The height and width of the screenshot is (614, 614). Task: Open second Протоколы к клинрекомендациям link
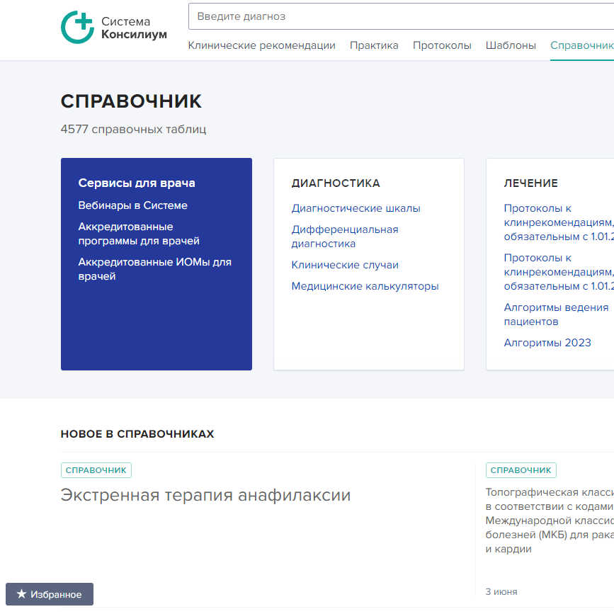[x=559, y=272]
